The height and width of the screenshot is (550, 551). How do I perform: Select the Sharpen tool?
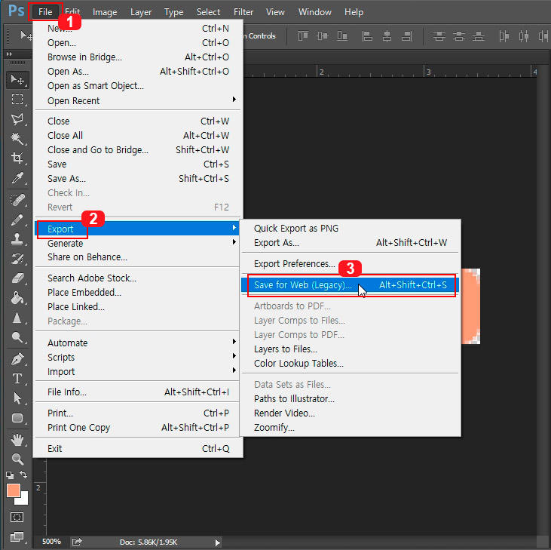pyautogui.click(x=17, y=318)
